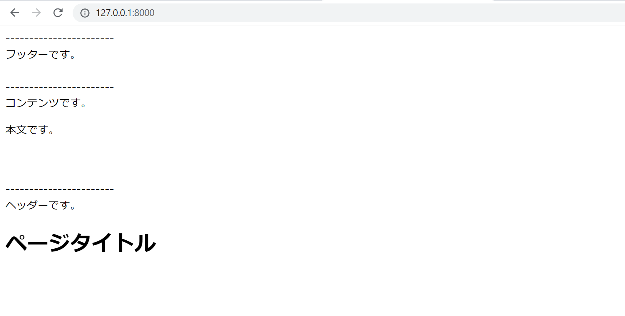
Task: Reload the current page
Action: coord(58,13)
